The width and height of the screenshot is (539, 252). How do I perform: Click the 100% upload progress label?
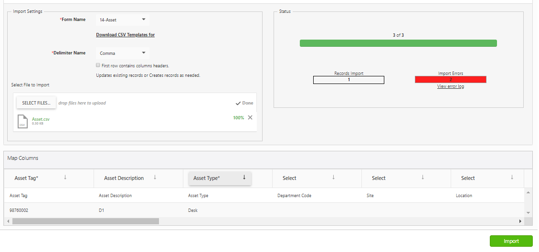coord(239,117)
